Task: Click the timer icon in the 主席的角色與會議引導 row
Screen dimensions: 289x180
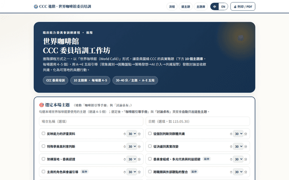Action: 125,172
